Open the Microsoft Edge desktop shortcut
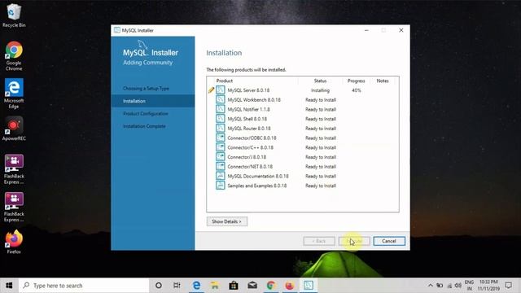The image size is (521, 293). (x=14, y=94)
